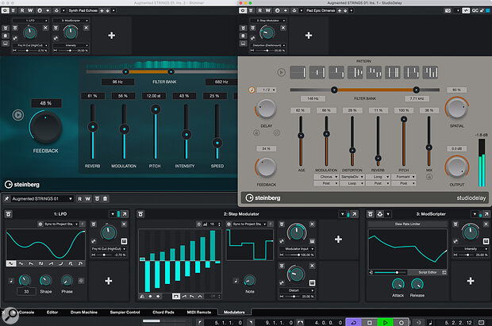The height and width of the screenshot is (326, 492).
Task: Open ModScripter Intensity destination dropdown
Action: [471, 249]
